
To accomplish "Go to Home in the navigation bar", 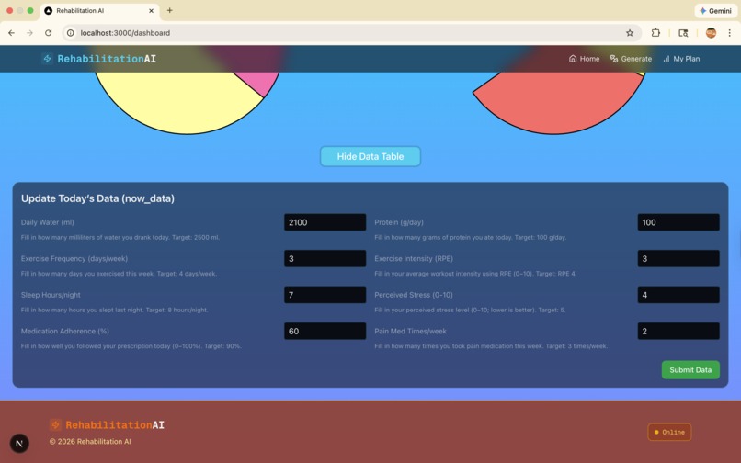I will coord(584,59).
